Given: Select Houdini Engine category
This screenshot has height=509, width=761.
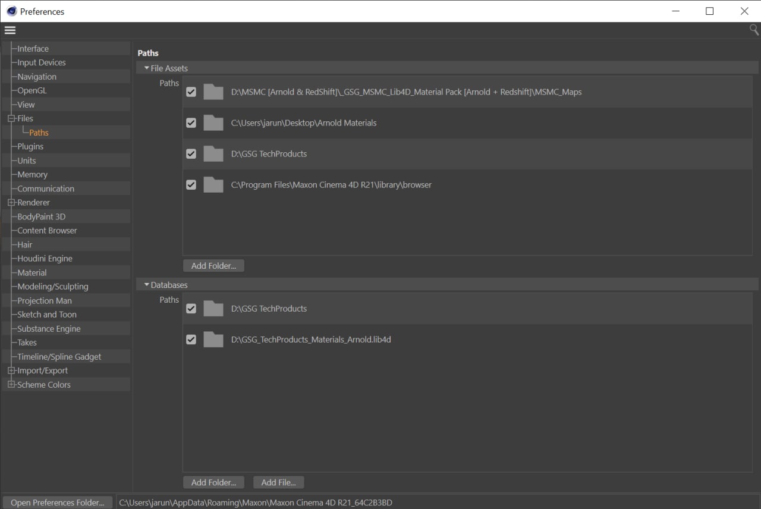Looking at the screenshot, I should (45, 259).
